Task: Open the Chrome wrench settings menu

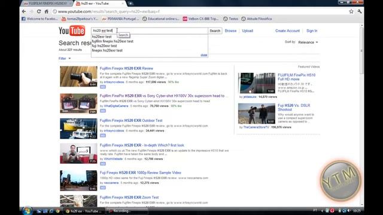Action: click(x=360, y=11)
